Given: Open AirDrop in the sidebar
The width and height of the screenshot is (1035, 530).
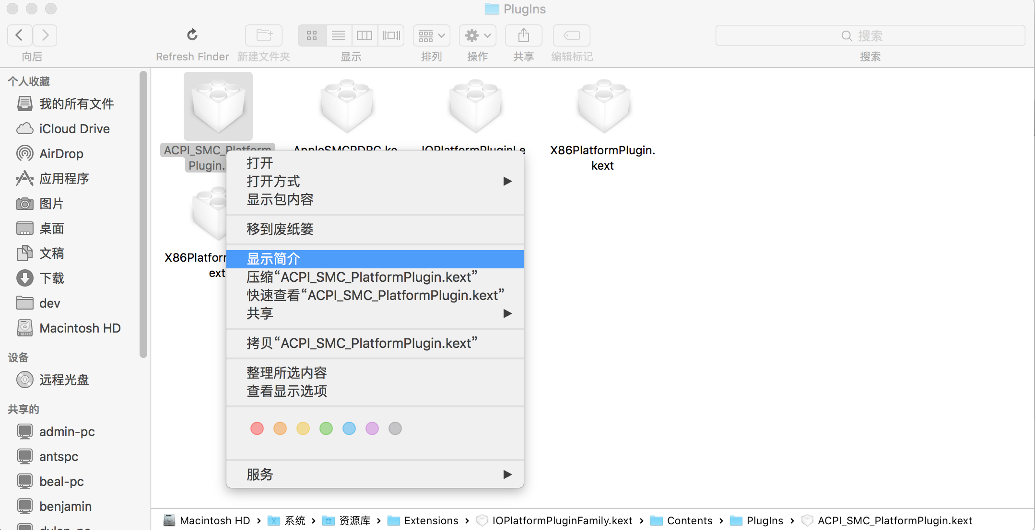Looking at the screenshot, I should tap(61, 154).
